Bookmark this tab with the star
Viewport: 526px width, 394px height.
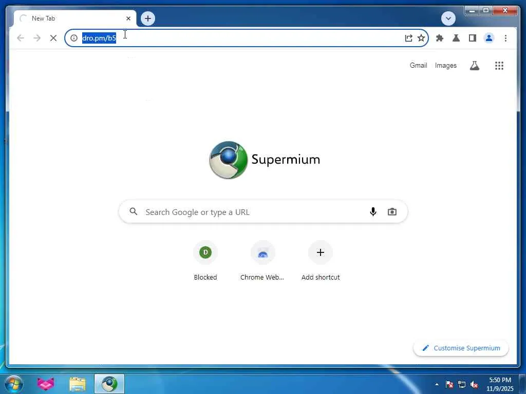click(421, 38)
